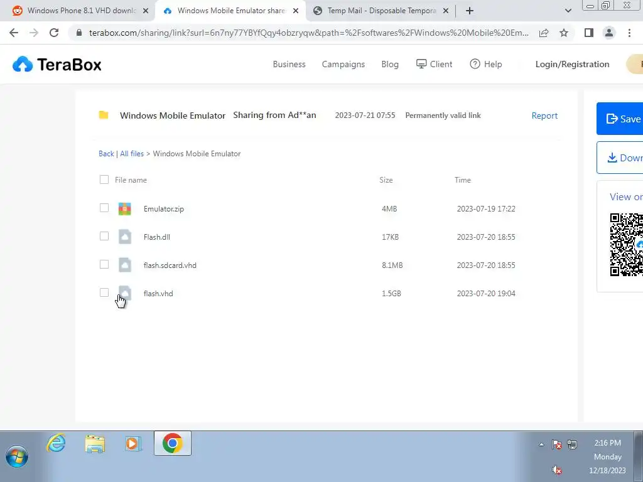643x482 pixels.
Task: Click the flash.sdcard.vhd file name
Action: tap(170, 265)
